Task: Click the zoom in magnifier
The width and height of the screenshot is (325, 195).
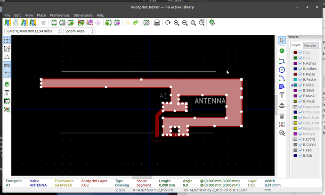Action: coord(176,23)
